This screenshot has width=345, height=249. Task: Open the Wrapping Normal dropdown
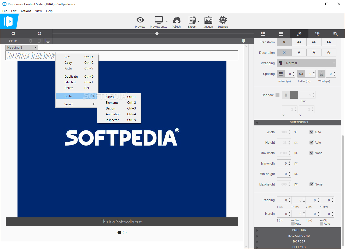pyautogui.click(x=310, y=63)
